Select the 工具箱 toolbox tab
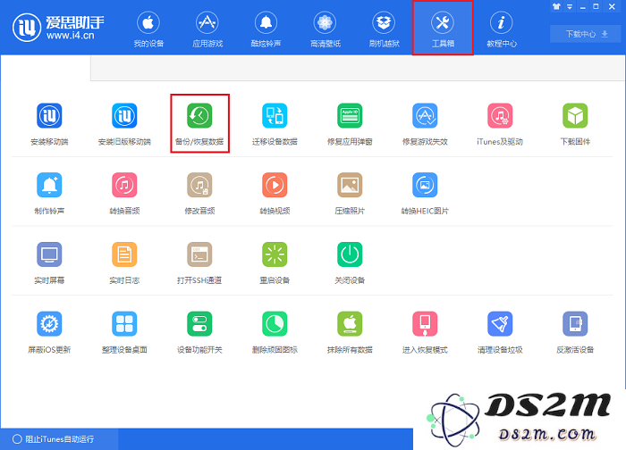The width and height of the screenshot is (626, 450). coord(443,28)
